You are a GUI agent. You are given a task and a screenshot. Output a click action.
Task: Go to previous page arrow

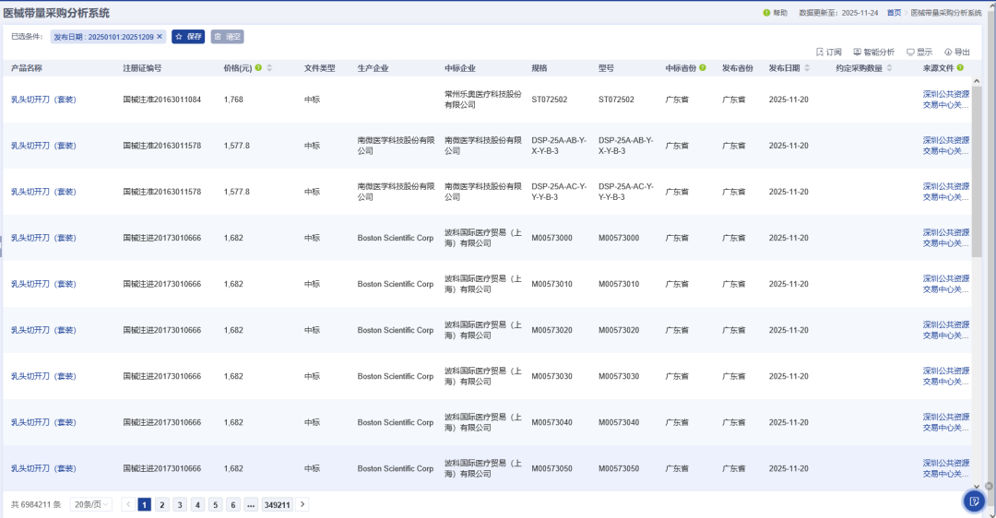point(127,505)
